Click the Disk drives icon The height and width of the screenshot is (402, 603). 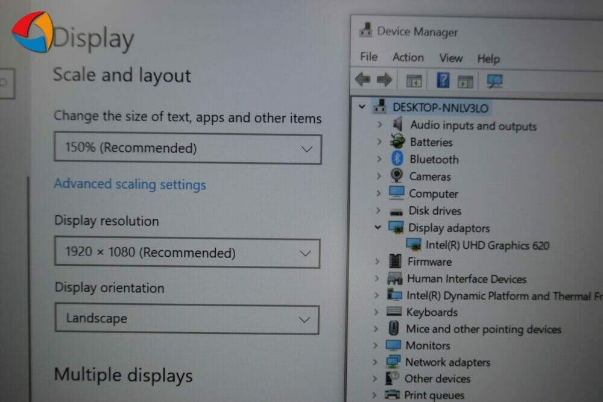(x=396, y=212)
